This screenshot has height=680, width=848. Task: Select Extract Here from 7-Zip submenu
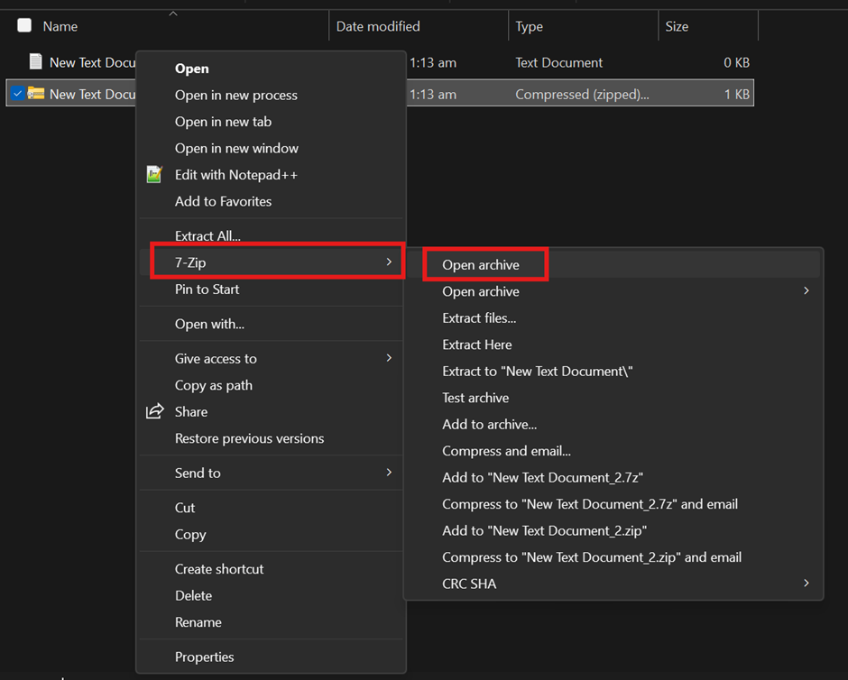(476, 345)
